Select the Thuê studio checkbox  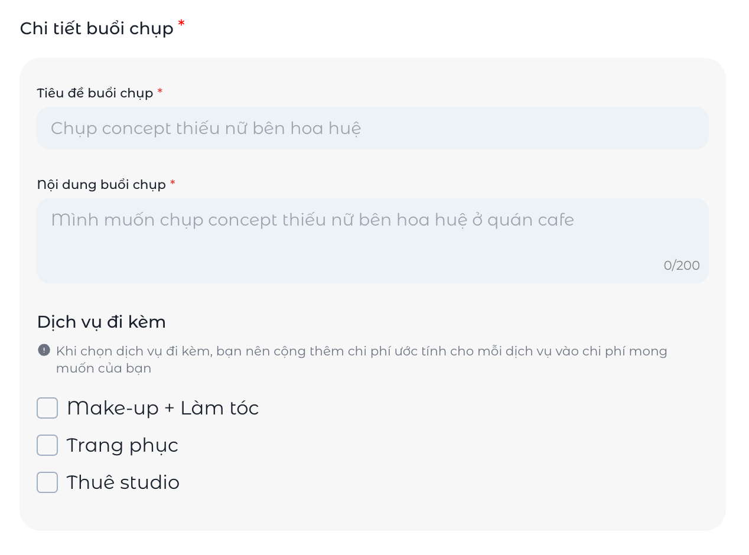pos(47,482)
